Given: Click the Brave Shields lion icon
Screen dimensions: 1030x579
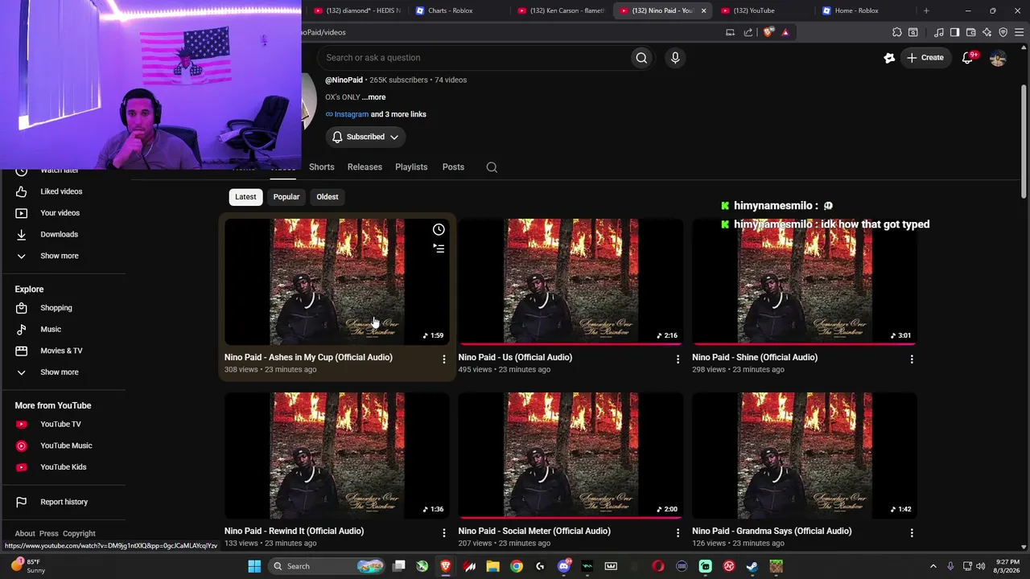Looking at the screenshot, I should pyautogui.click(x=768, y=32).
